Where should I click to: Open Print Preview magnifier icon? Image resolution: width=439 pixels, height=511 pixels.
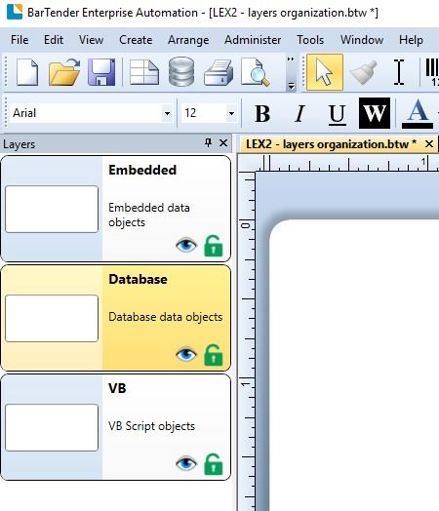click(256, 72)
